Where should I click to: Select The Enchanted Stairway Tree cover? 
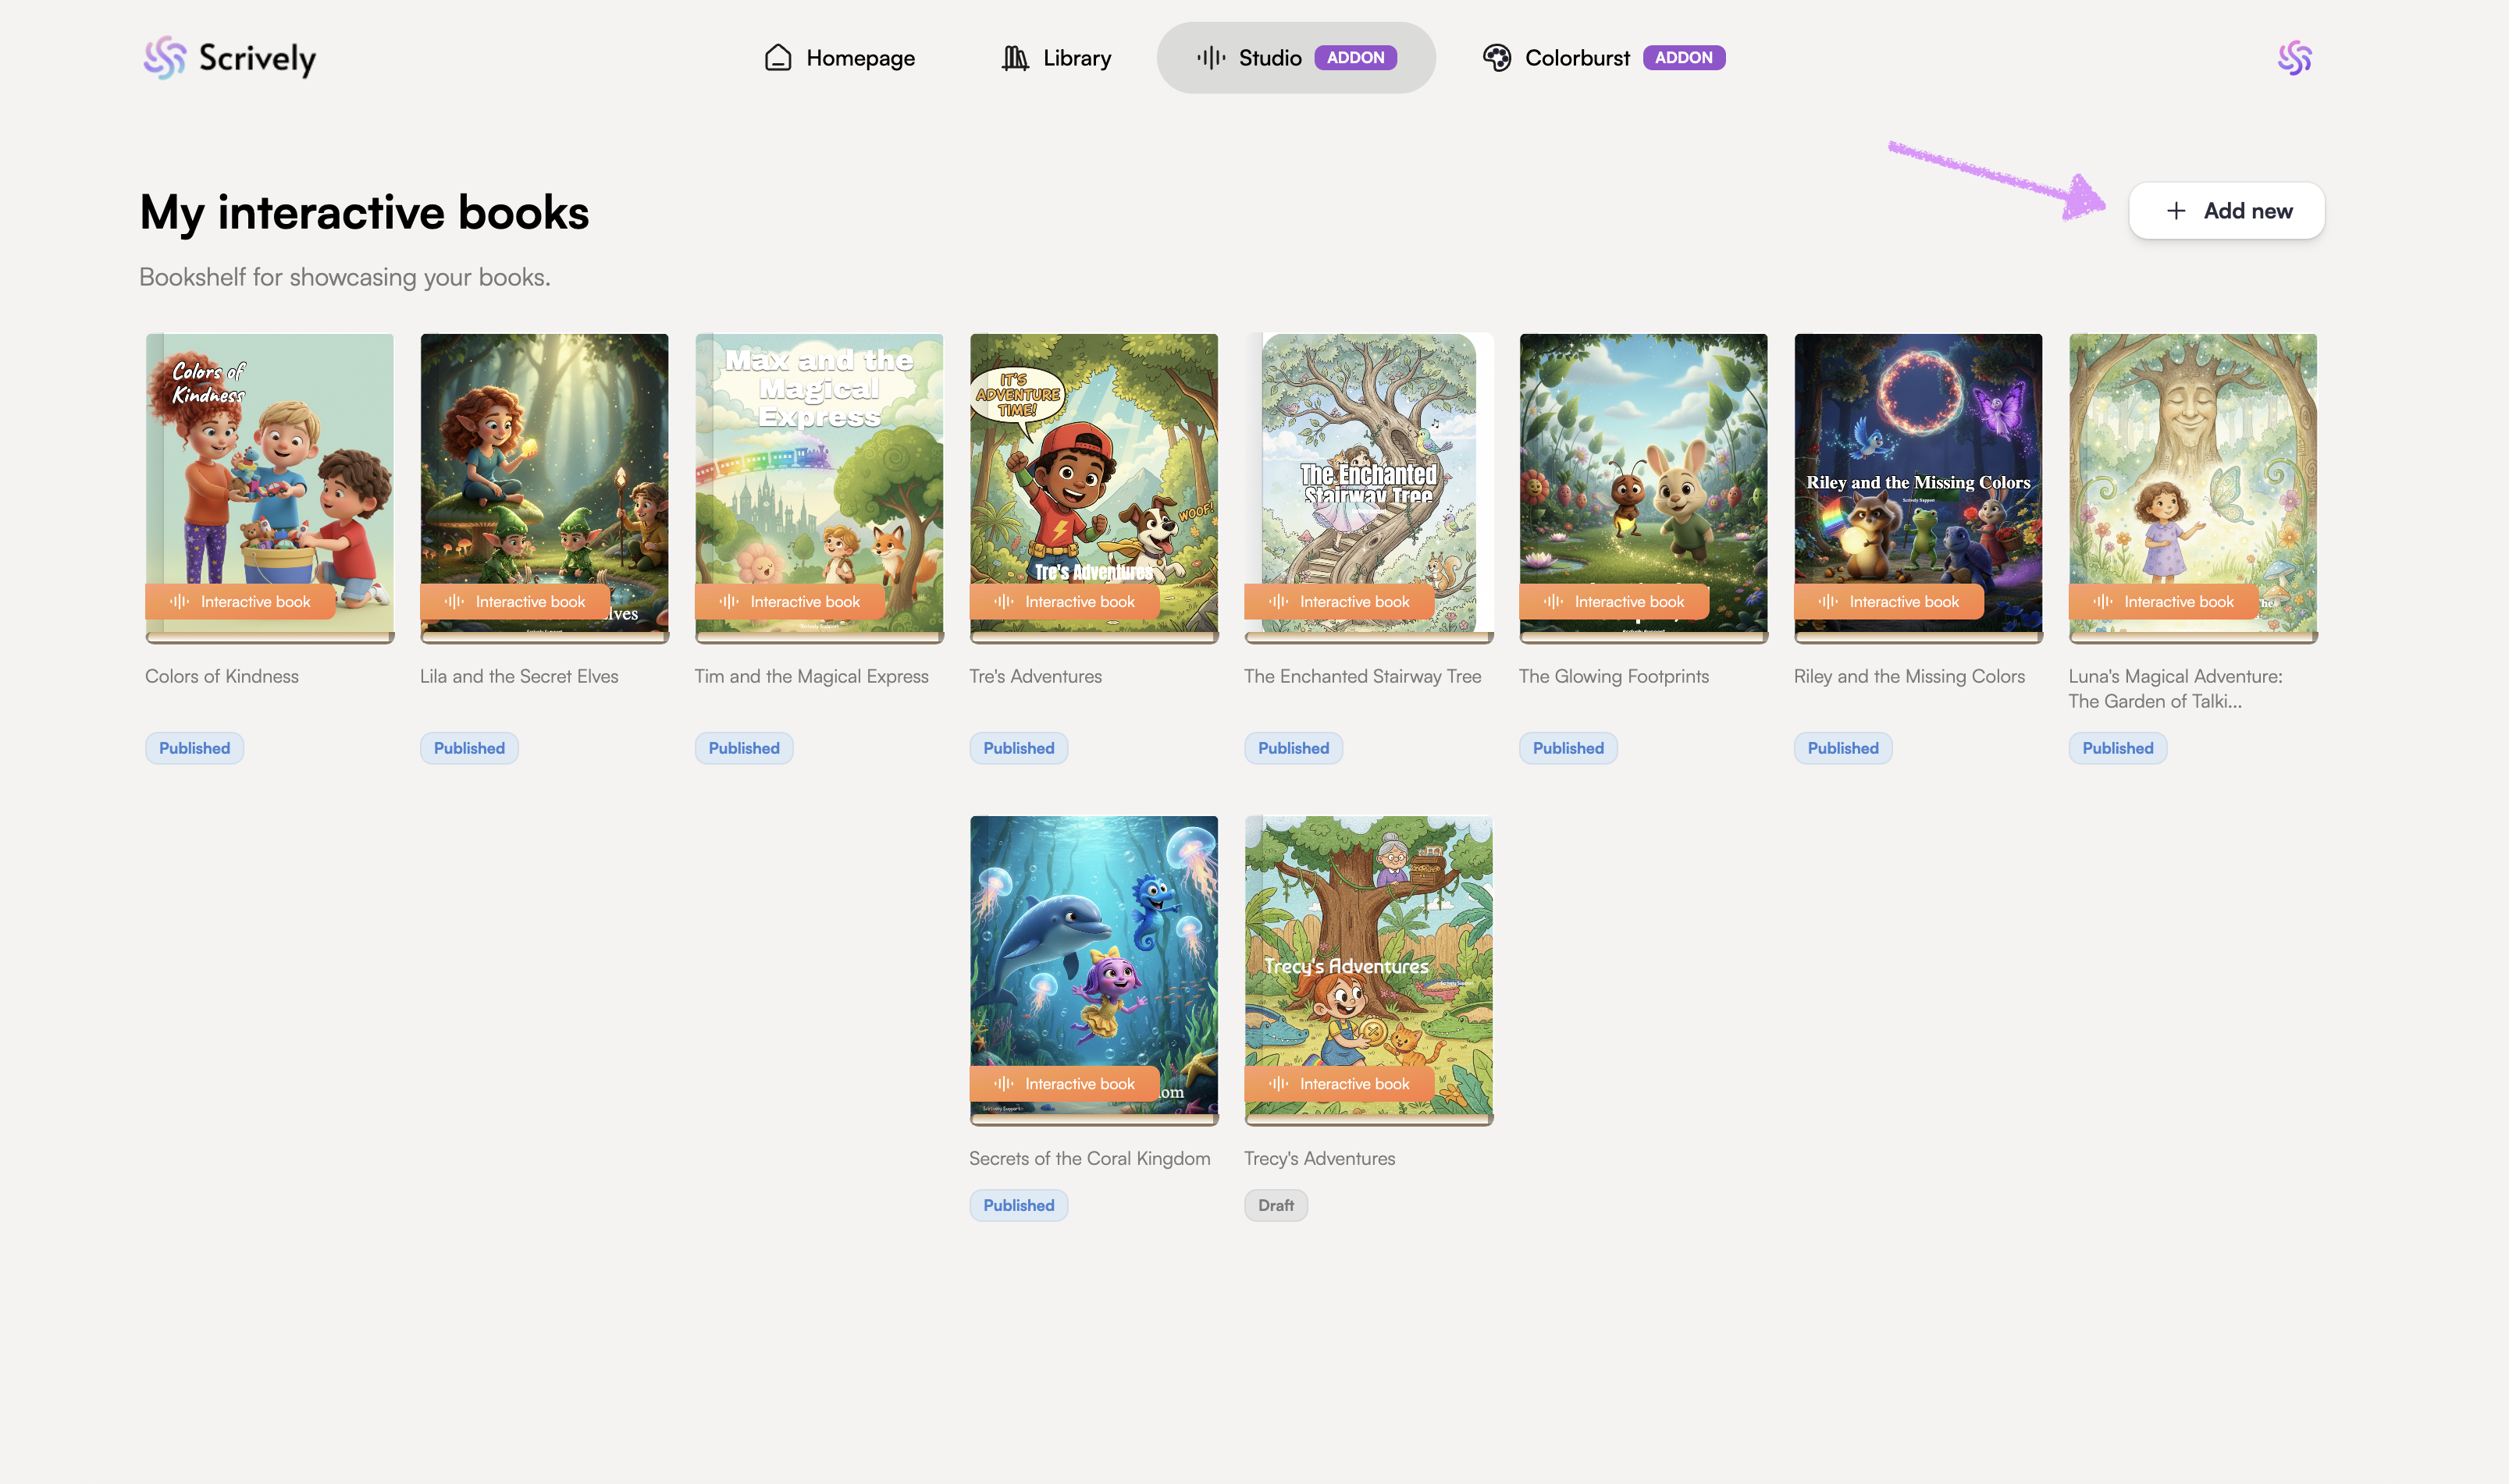point(1368,470)
